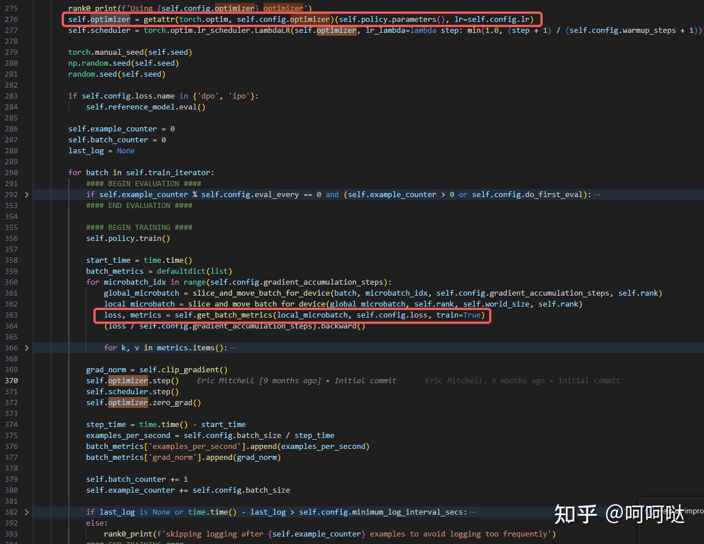Viewport: 704px width, 544px height.
Task: Click the ellipsis ending the eval_every condition line
Action: pos(598,194)
